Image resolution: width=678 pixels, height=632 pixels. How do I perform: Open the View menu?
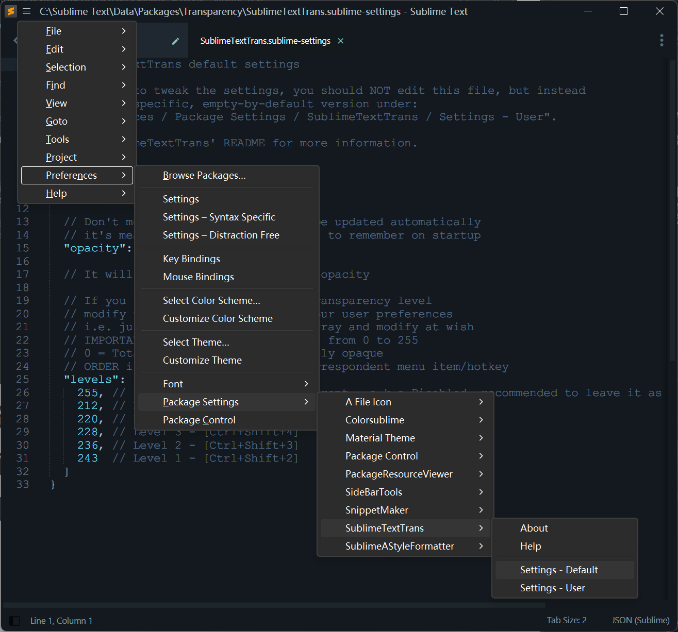coord(77,103)
